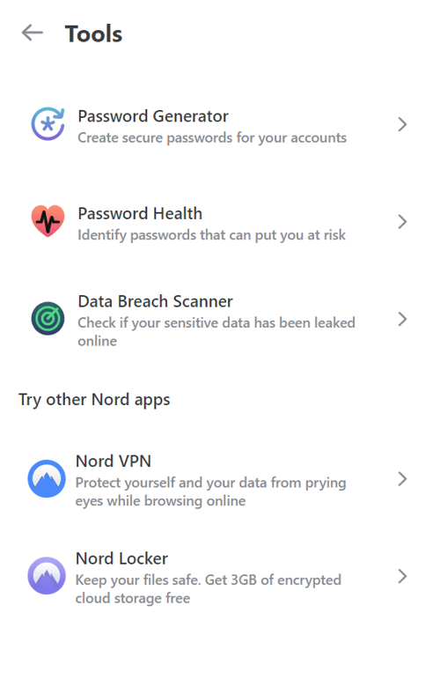440x694 pixels.
Task: Select the Data Breach Scanner title
Action: click(x=155, y=301)
